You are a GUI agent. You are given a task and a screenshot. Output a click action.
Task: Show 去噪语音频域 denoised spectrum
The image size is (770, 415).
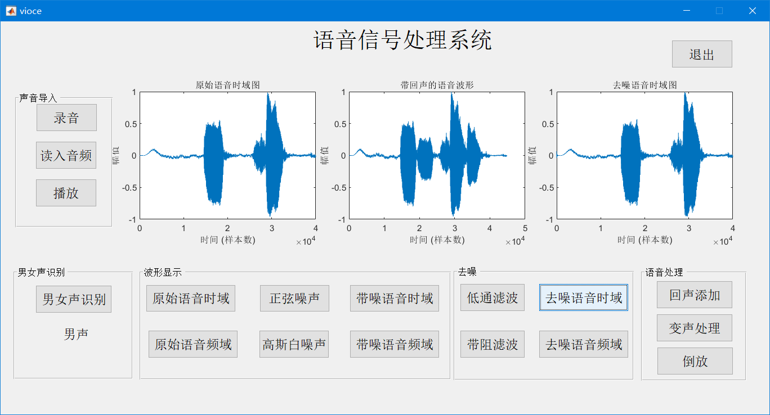[x=584, y=344]
